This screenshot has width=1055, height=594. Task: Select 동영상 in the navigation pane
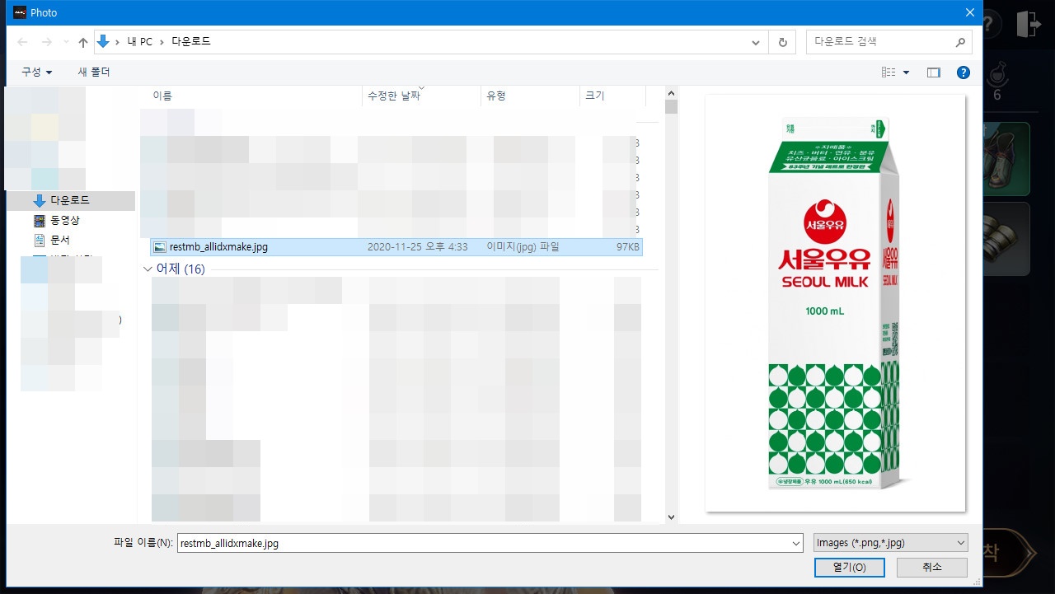coord(65,221)
